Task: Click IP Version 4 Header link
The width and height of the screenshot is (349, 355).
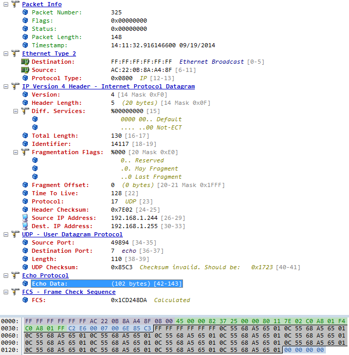Action: point(108,86)
